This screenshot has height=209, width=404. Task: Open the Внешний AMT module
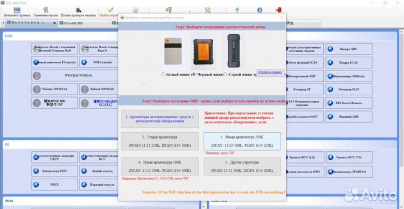[349, 117]
